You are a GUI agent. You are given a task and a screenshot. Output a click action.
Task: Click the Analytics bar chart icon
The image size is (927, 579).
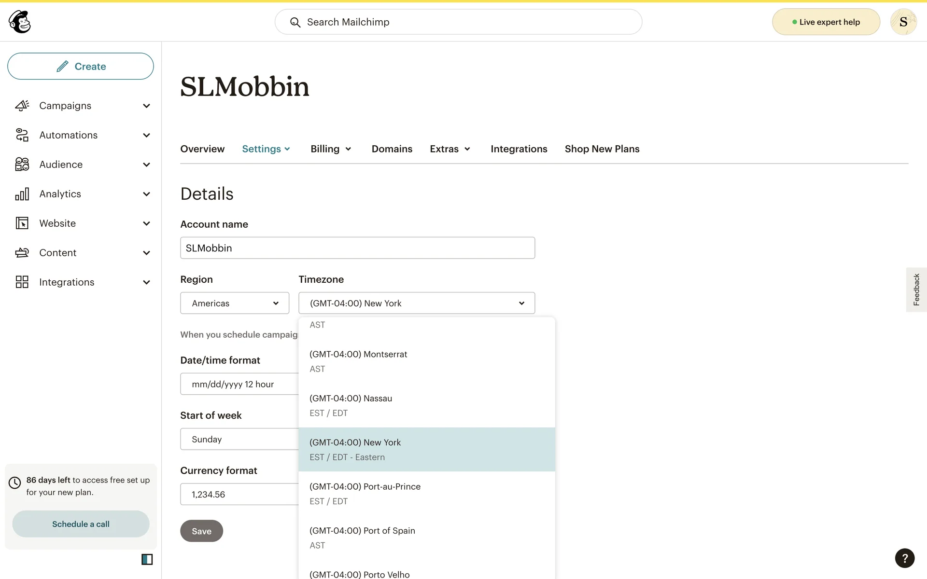pos(22,194)
